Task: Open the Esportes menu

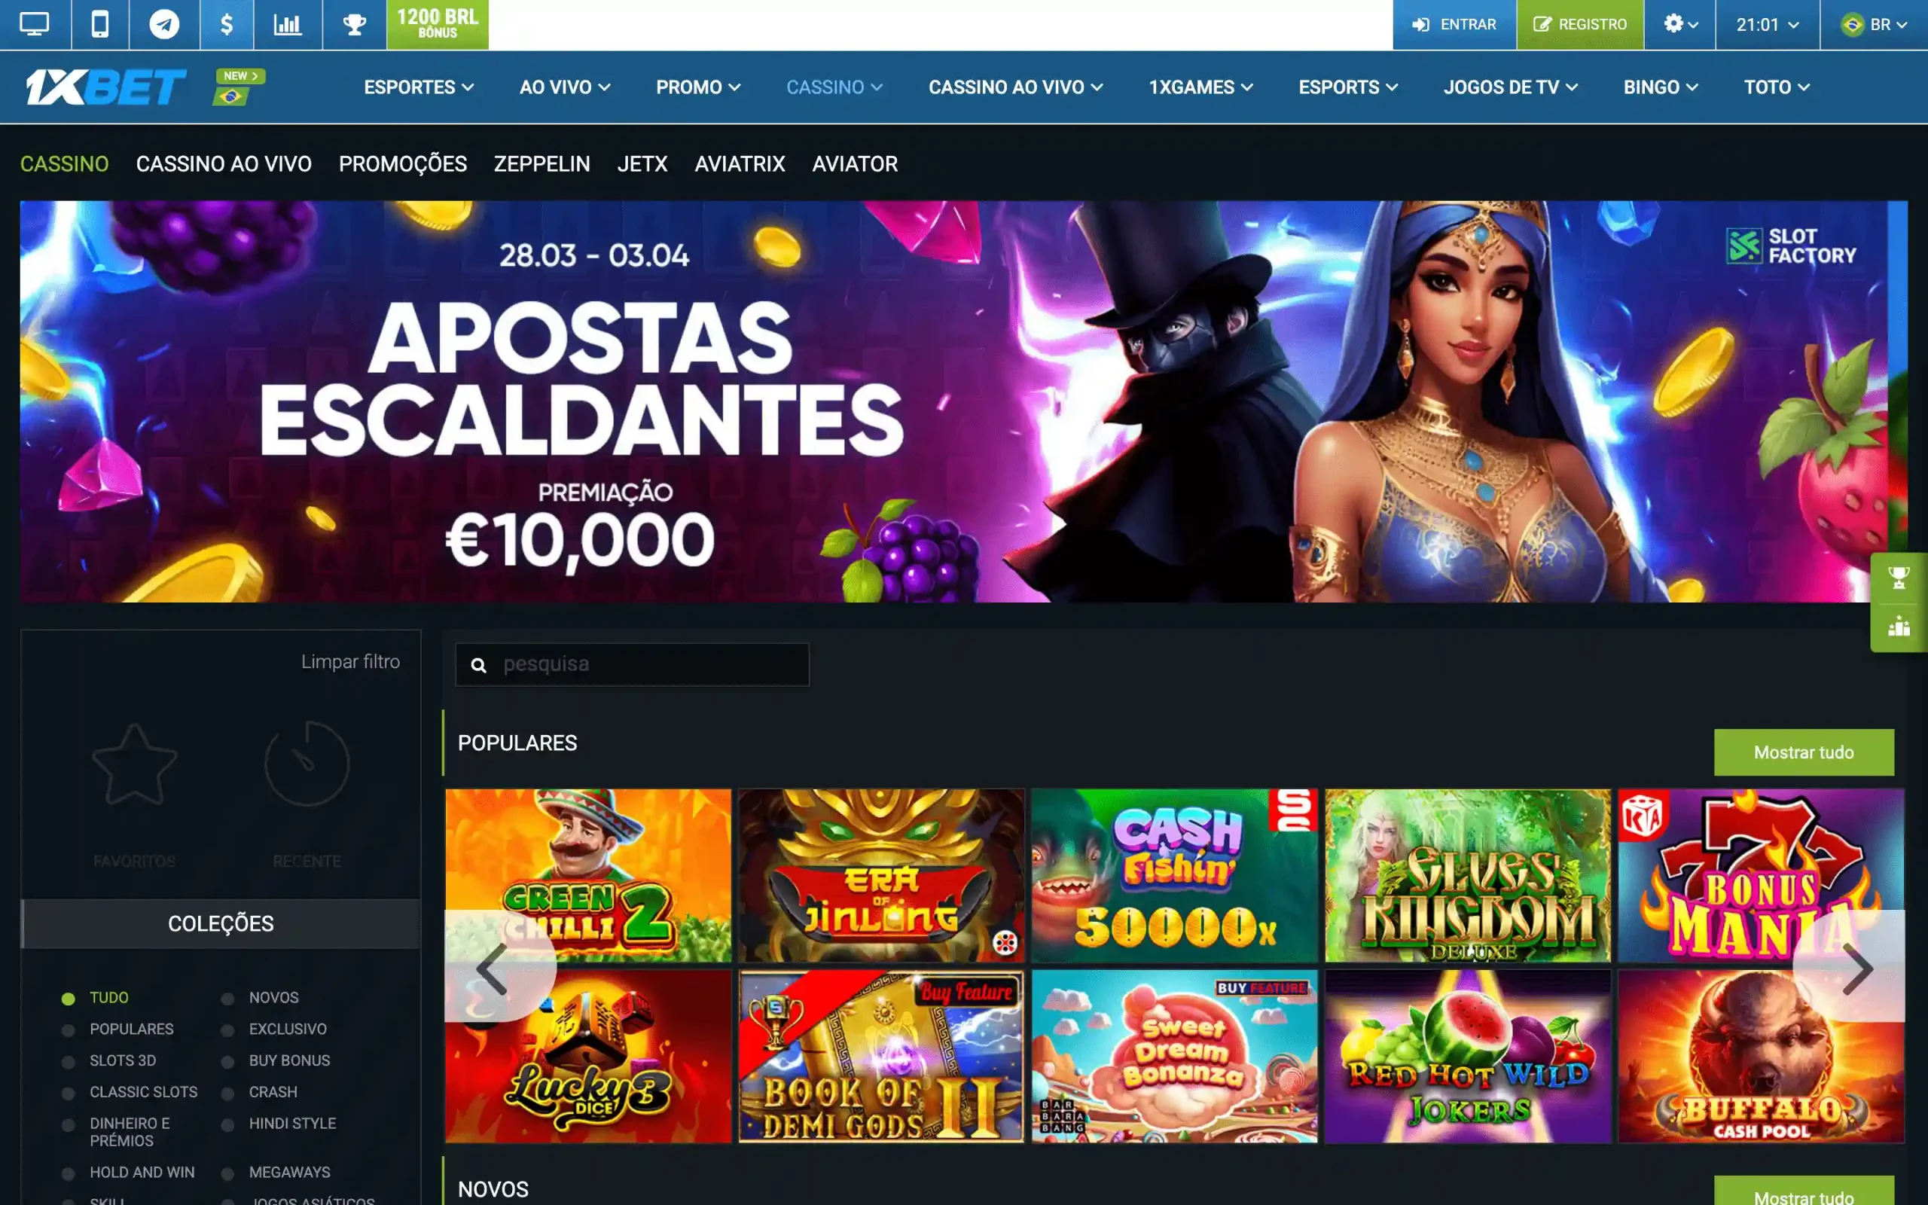Action: pyautogui.click(x=418, y=87)
